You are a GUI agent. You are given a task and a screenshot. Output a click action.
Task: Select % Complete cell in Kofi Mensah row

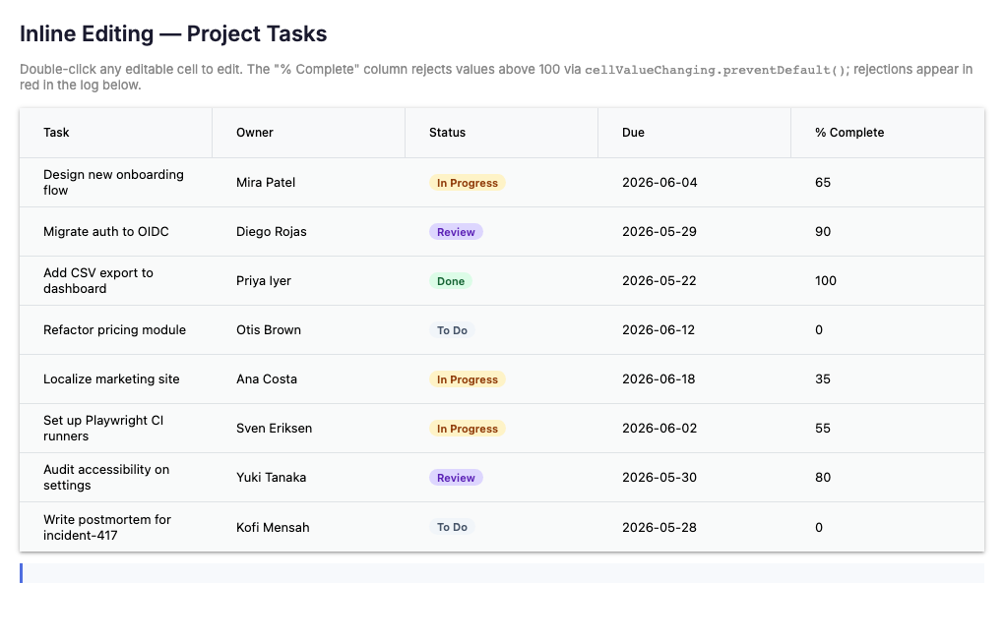click(888, 527)
